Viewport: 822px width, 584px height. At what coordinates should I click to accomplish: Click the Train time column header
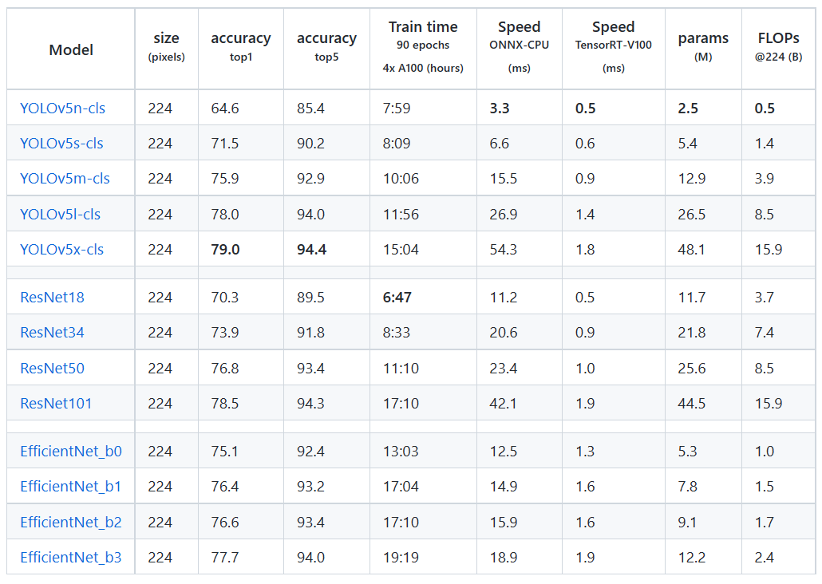click(423, 46)
